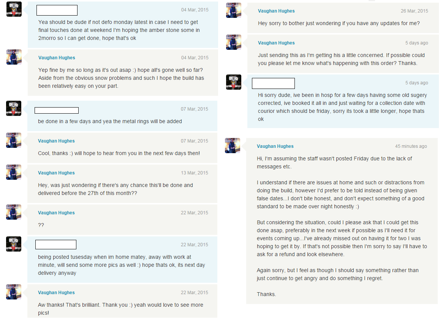Open Vaughan Hughes link above the '??' message
Image resolution: width=448 pixels, height=320 pixels.
pyautogui.click(x=56, y=213)
